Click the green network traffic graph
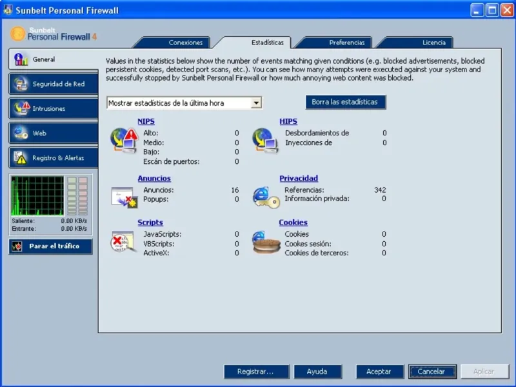The height and width of the screenshot is (387, 516). pyautogui.click(x=37, y=196)
